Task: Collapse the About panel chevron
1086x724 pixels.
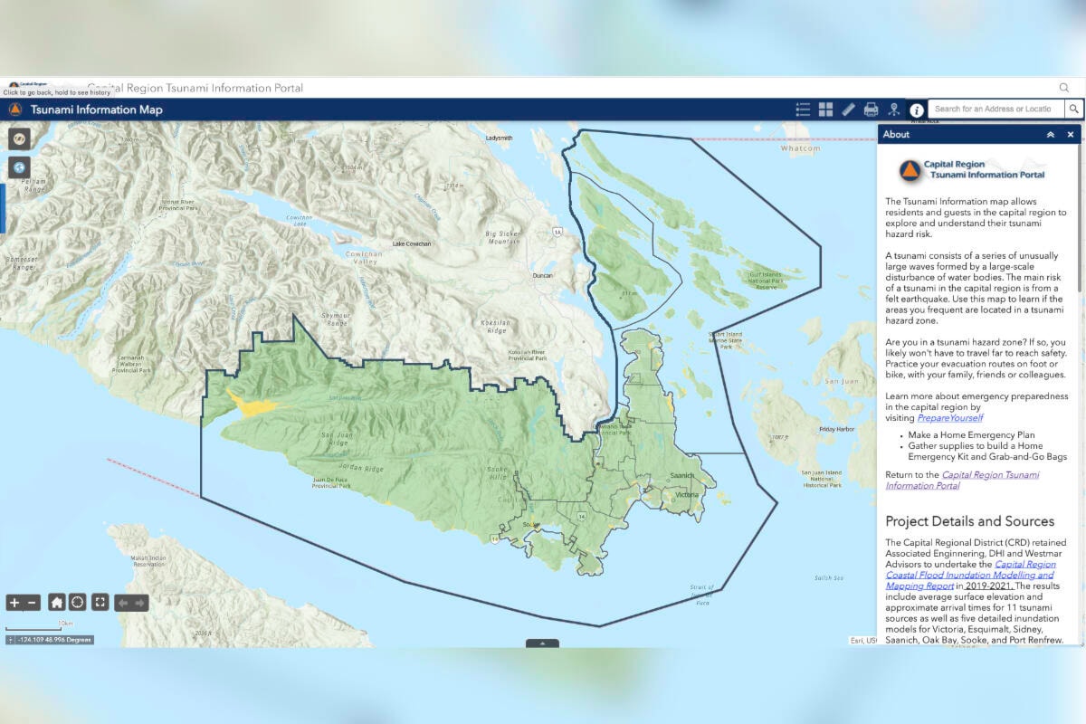Action: tap(1051, 134)
